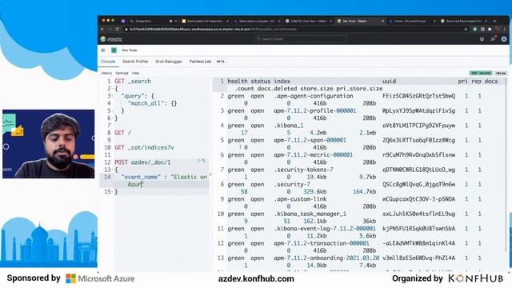Send the POST azdev request with play icon
512x288 pixels.
pos(198,161)
